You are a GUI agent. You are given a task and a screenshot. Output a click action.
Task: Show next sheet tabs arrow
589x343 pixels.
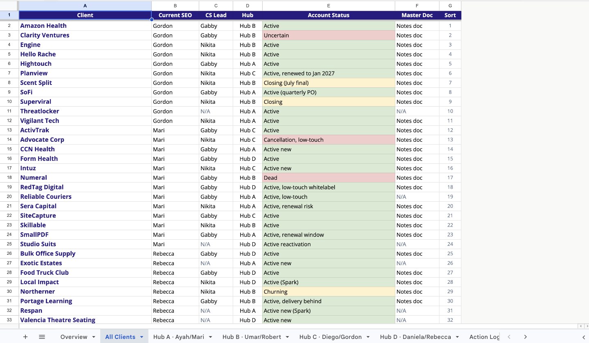[525, 337]
